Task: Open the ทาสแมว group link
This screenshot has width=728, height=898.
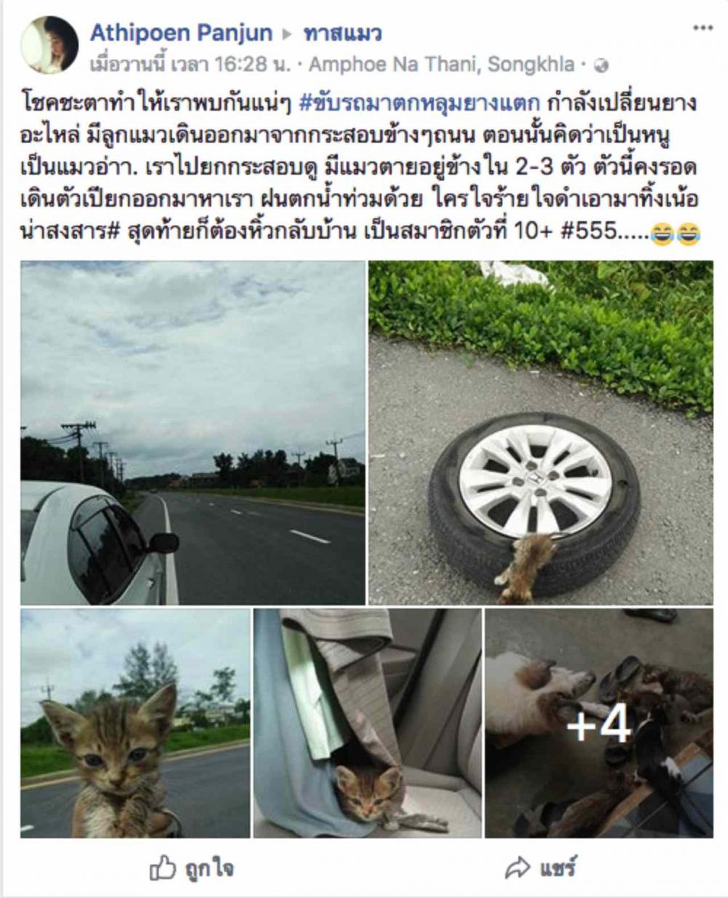Action: (x=343, y=33)
